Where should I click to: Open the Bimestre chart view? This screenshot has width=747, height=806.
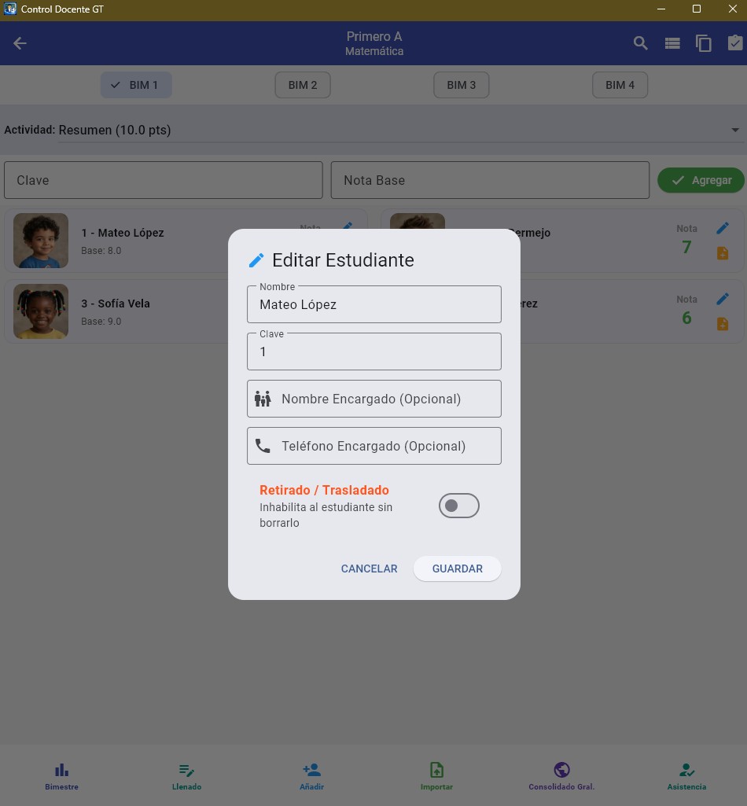[61, 776]
